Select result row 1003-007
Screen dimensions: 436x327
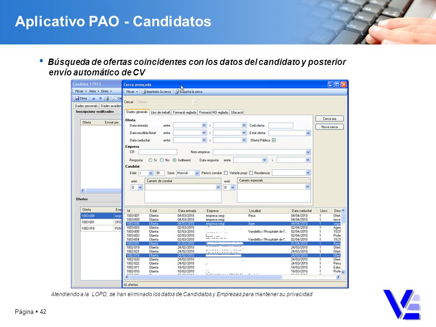coord(233,215)
